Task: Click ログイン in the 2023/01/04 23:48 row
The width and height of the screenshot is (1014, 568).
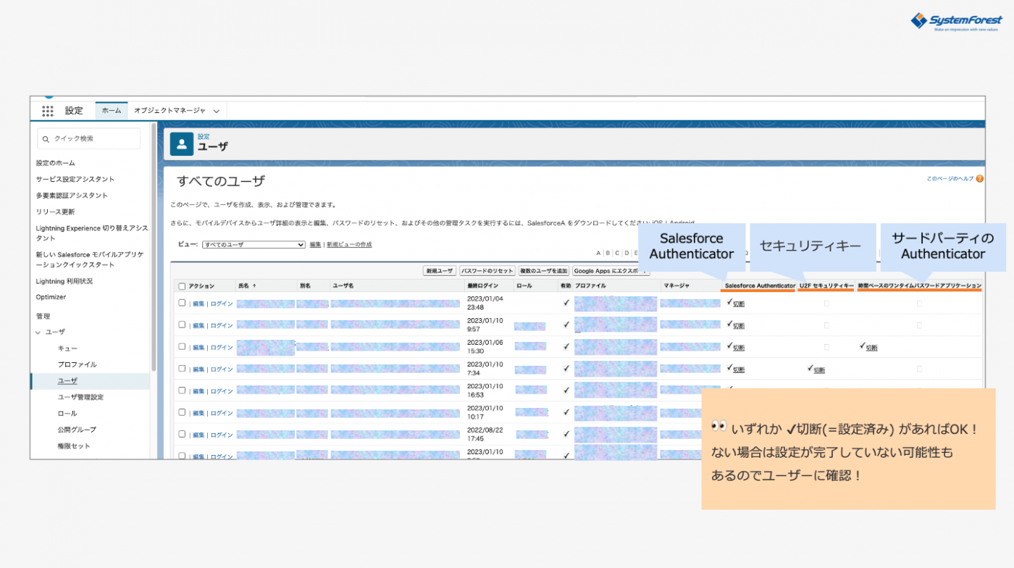Action: pos(222,304)
